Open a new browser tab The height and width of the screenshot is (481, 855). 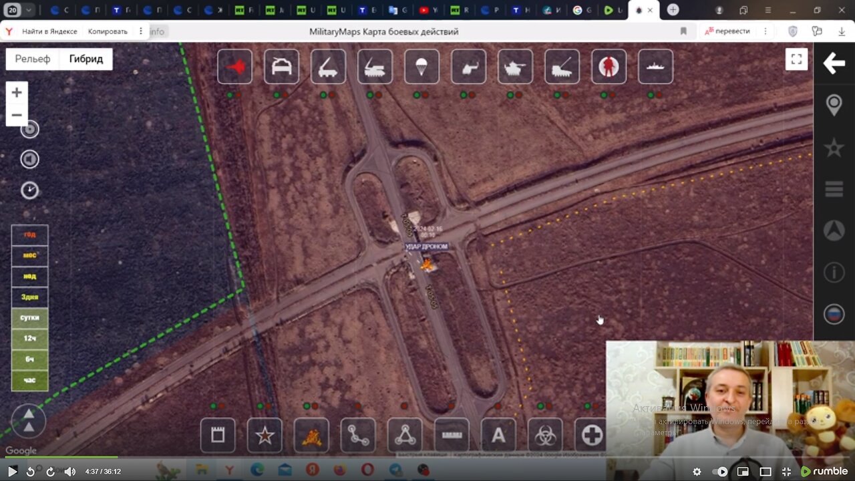[673, 10]
